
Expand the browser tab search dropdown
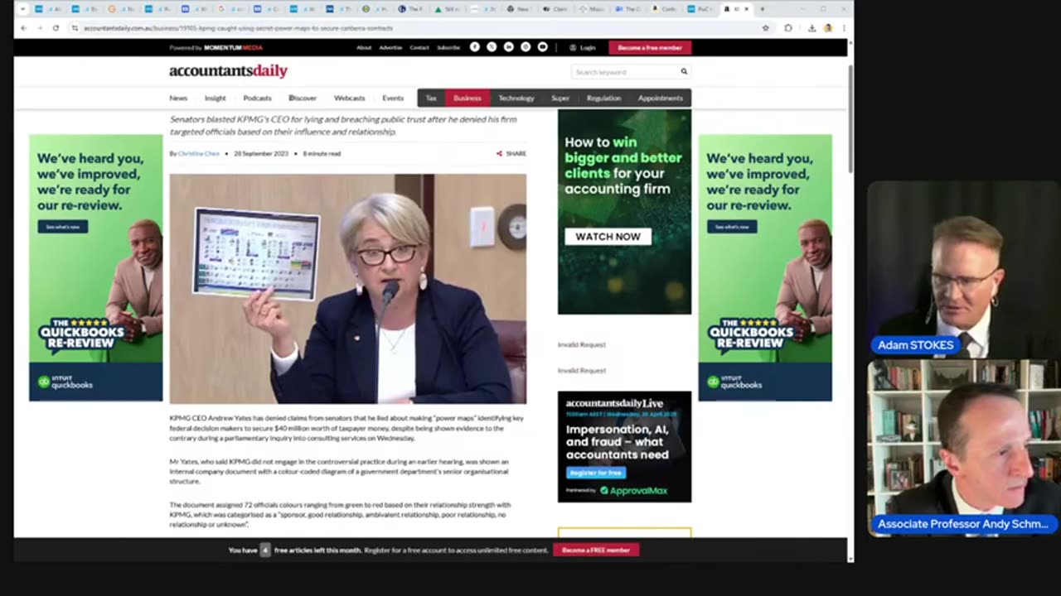coord(22,9)
